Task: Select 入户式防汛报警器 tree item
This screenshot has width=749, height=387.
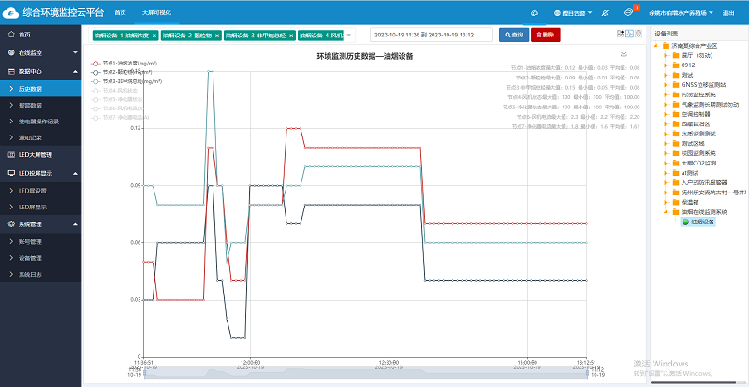Action: [704, 182]
